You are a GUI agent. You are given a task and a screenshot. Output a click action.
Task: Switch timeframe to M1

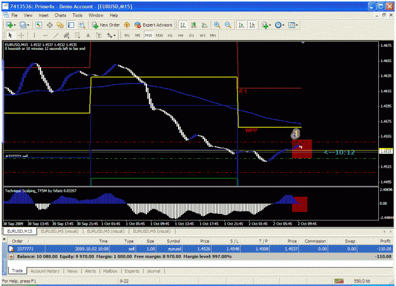coord(127,35)
